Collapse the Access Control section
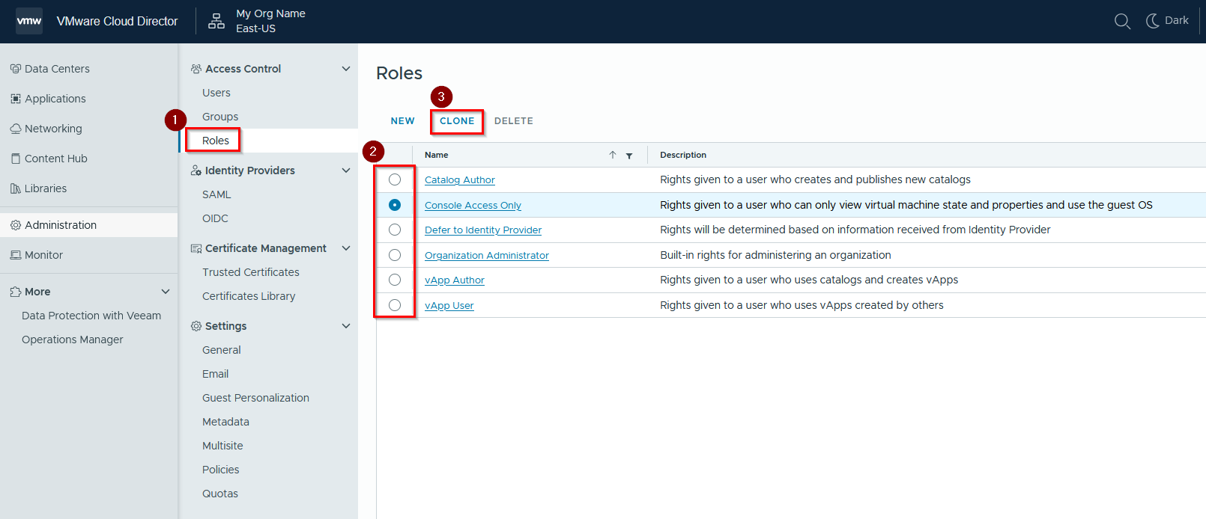Image resolution: width=1206 pixels, height=519 pixels. coord(346,69)
